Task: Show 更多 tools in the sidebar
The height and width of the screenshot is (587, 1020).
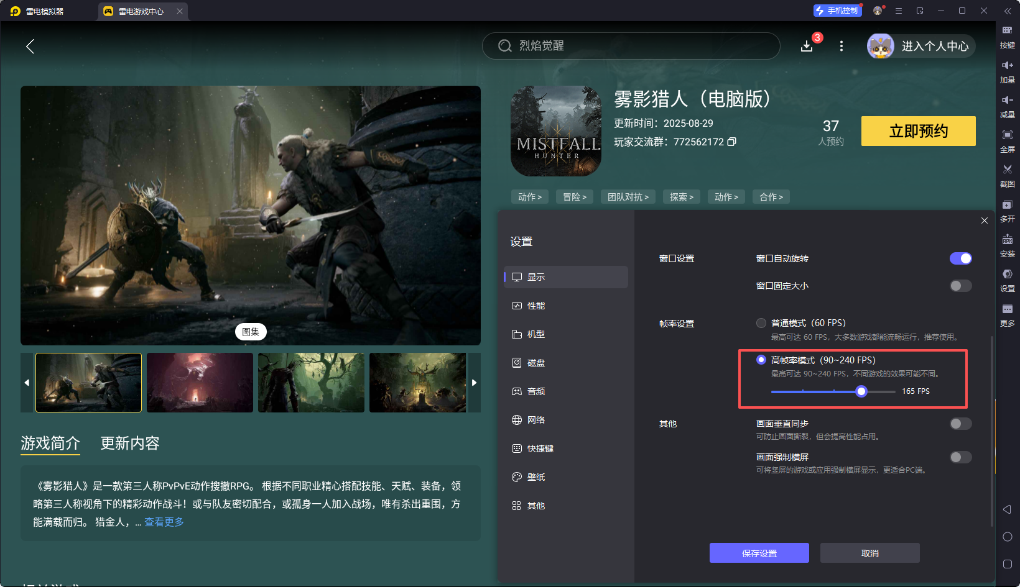Action: [x=1008, y=316]
